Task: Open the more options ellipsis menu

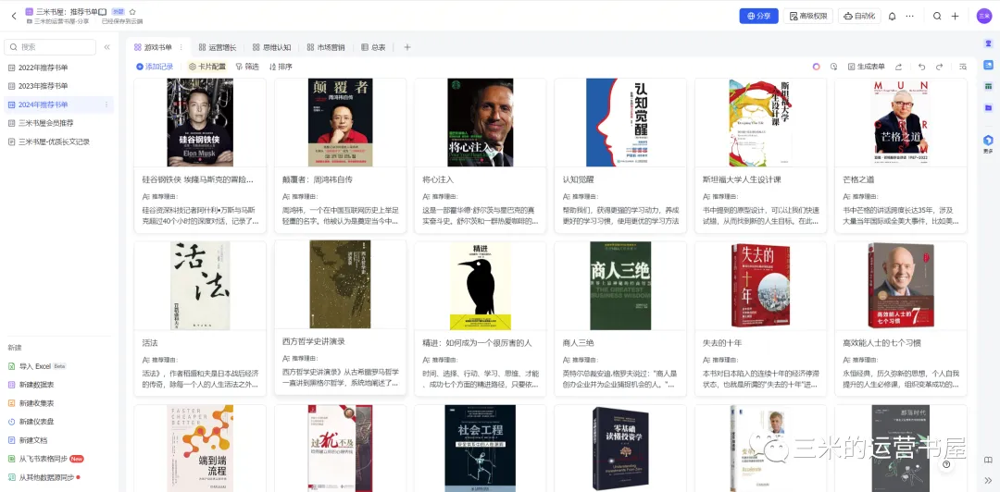Action: pos(910,16)
